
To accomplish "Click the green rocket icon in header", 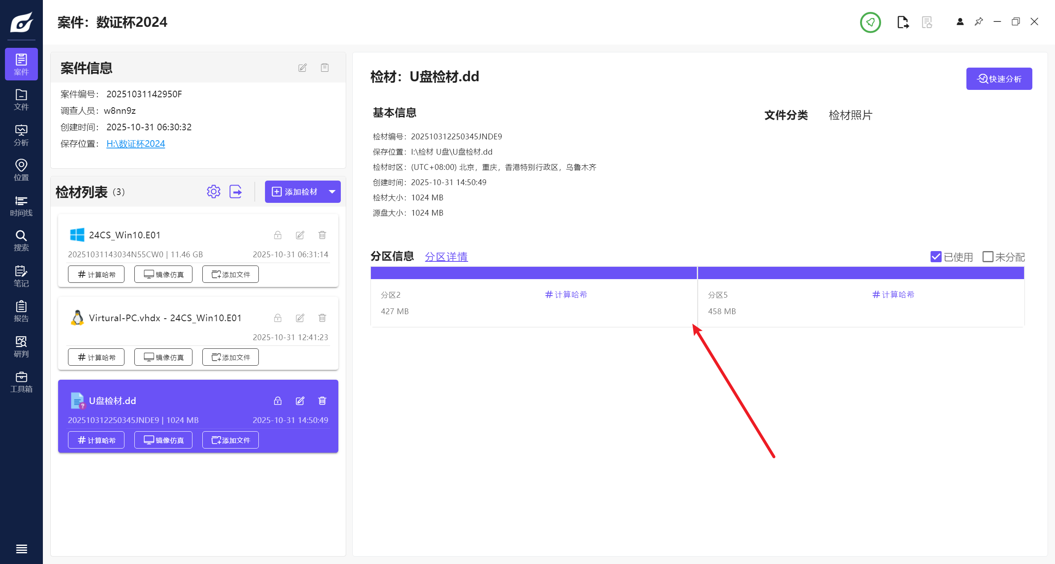I will pyautogui.click(x=870, y=22).
